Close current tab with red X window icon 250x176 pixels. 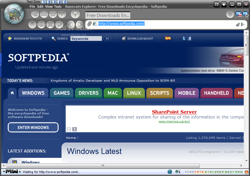click(239, 14)
